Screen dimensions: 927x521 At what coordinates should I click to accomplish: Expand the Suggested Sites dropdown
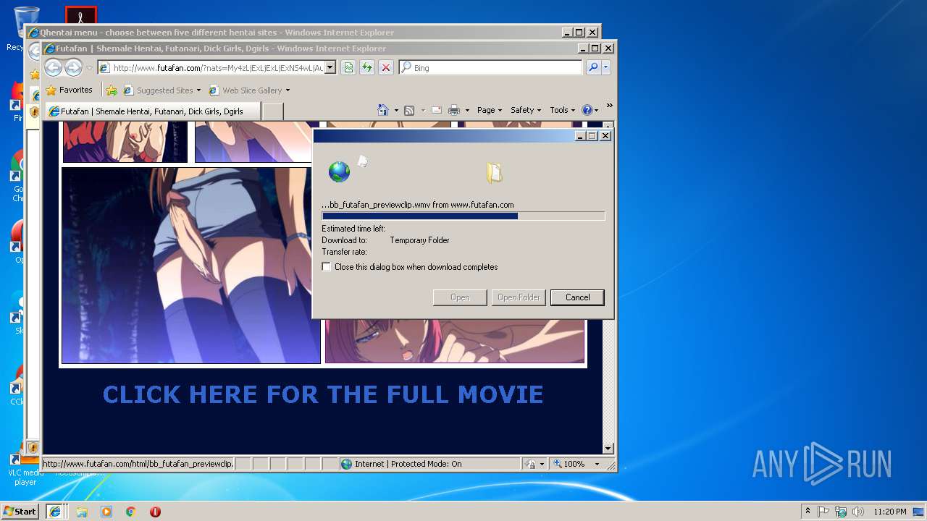198,90
